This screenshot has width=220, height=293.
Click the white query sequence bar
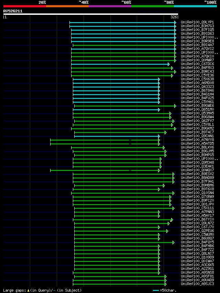tap(91, 14)
